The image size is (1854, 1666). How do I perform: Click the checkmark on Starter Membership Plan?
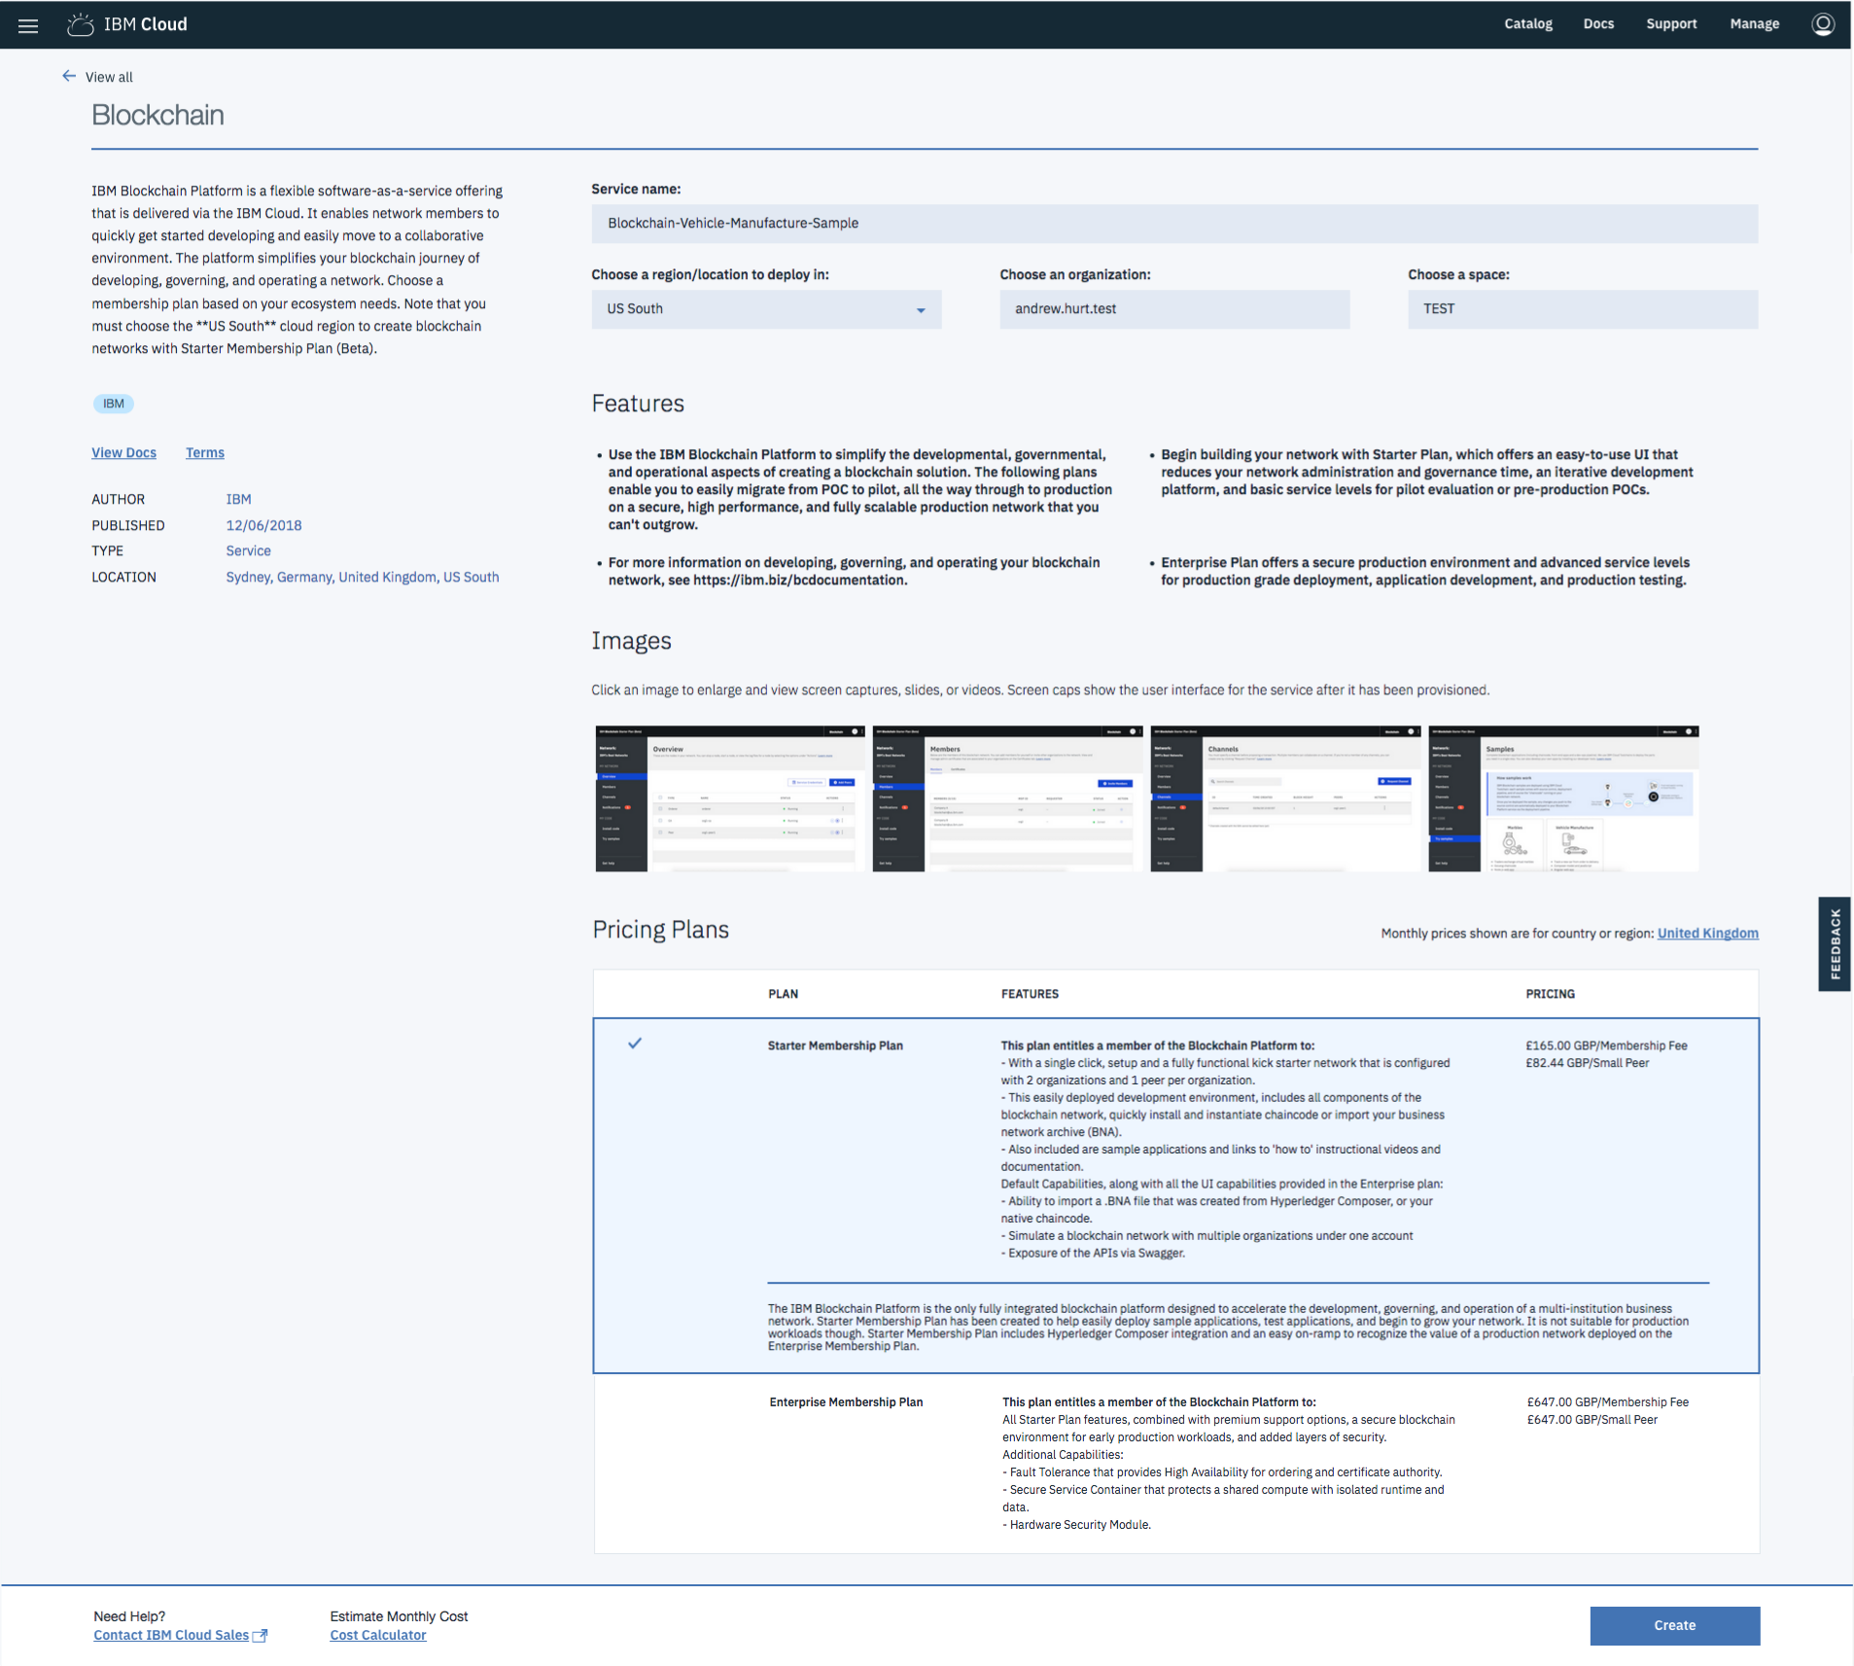(635, 1044)
